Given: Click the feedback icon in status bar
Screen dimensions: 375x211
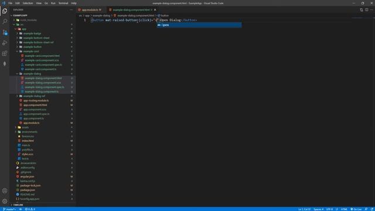Looking at the screenshot, I should pos(366,209).
